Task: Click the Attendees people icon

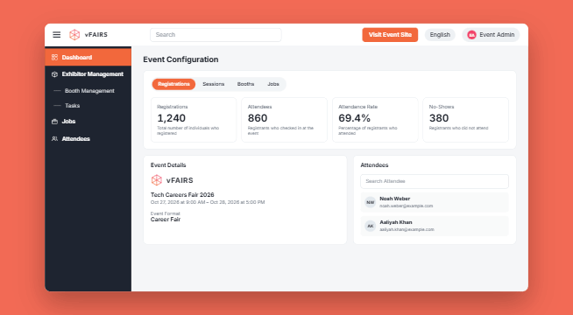Action: pyautogui.click(x=54, y=139)
